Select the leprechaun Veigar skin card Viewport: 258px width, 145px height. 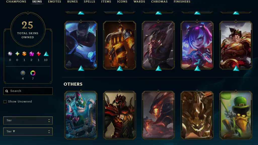(236, 115)
